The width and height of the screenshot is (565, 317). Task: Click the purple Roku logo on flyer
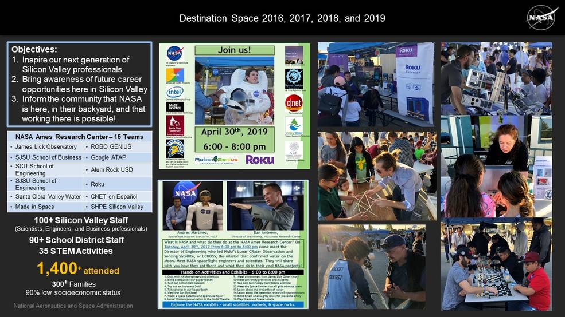click(x=260, y=159)
